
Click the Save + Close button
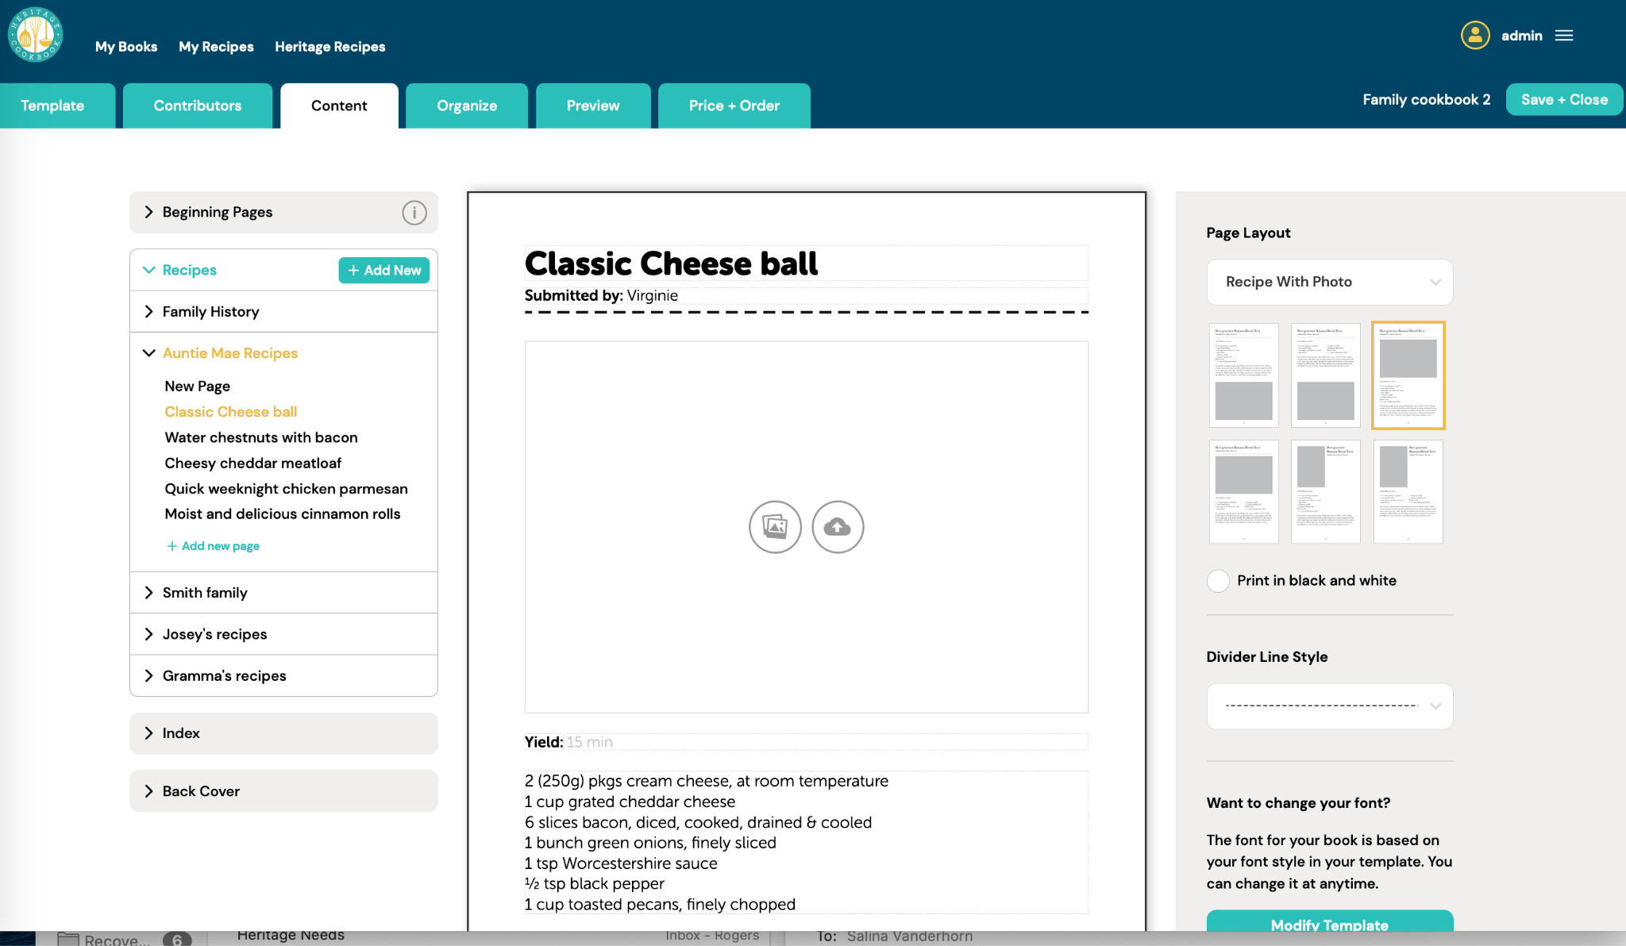click(1565, 99)
